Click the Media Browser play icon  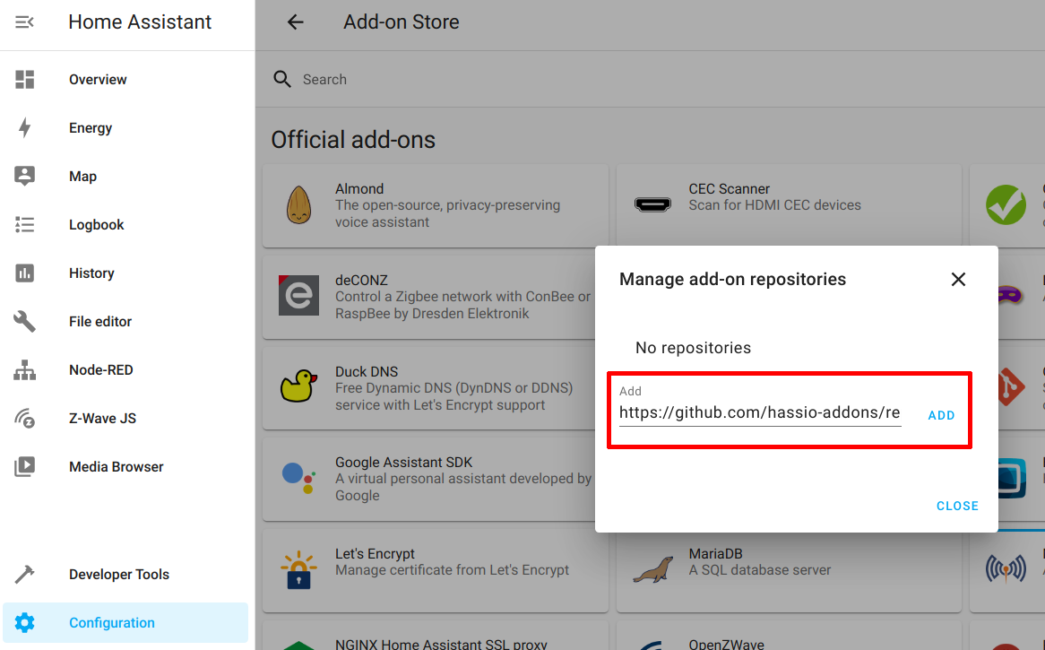click(25, 467)
